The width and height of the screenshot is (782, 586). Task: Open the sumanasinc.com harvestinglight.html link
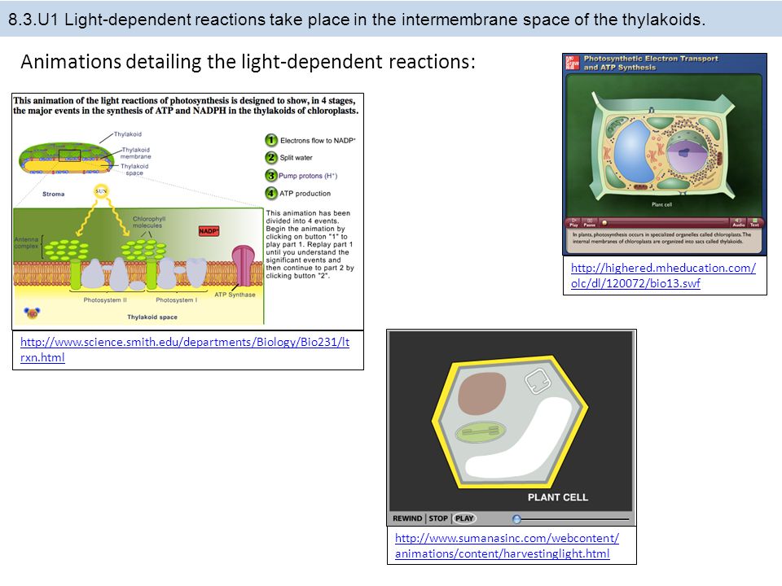507,545
